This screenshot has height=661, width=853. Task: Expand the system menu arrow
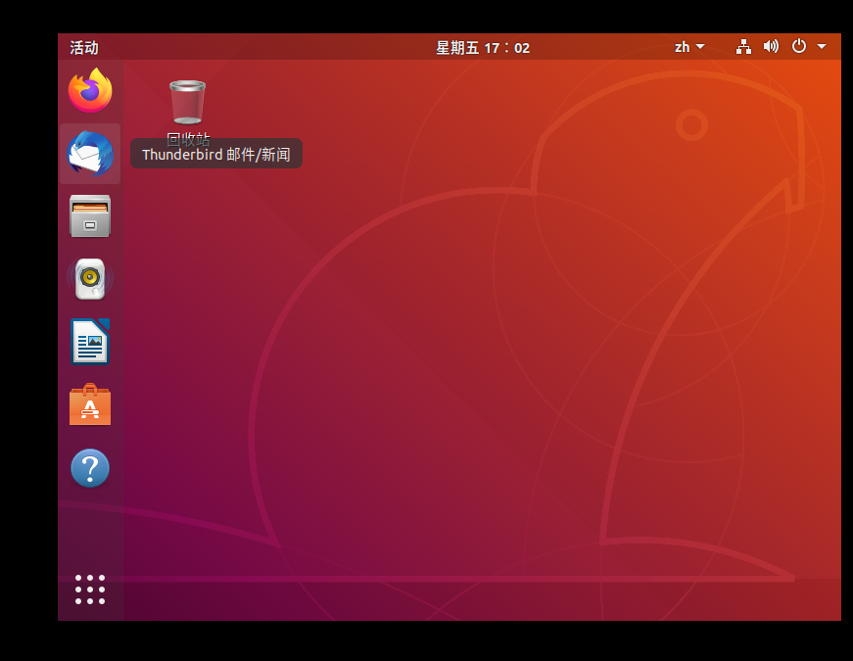tap(822, 47)
